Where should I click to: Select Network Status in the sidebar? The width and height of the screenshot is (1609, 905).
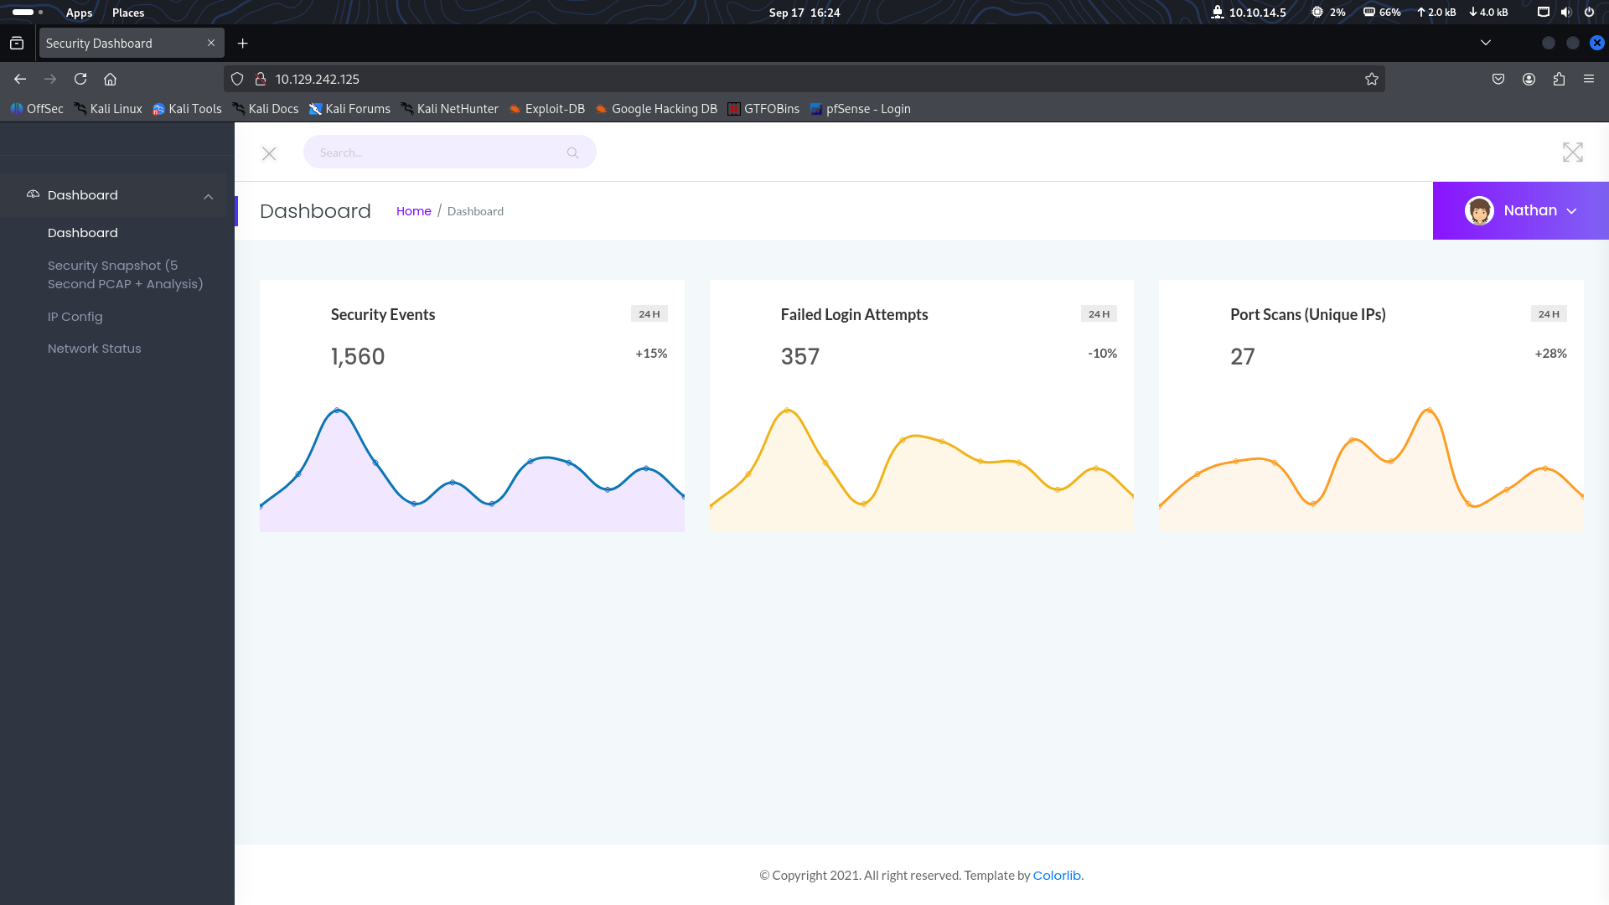point(94,348)
